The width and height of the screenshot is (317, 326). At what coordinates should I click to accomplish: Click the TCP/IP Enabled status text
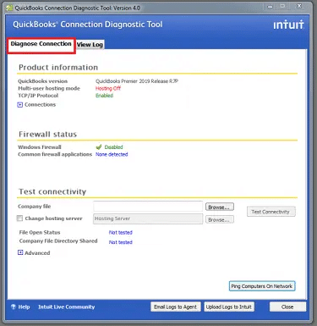pos(104,96)
